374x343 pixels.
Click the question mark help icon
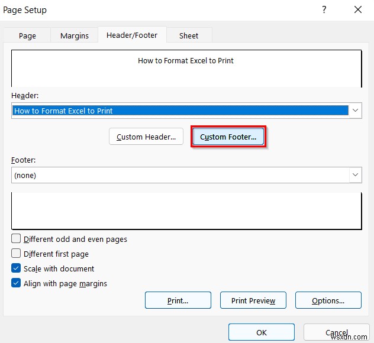[324, 10]
